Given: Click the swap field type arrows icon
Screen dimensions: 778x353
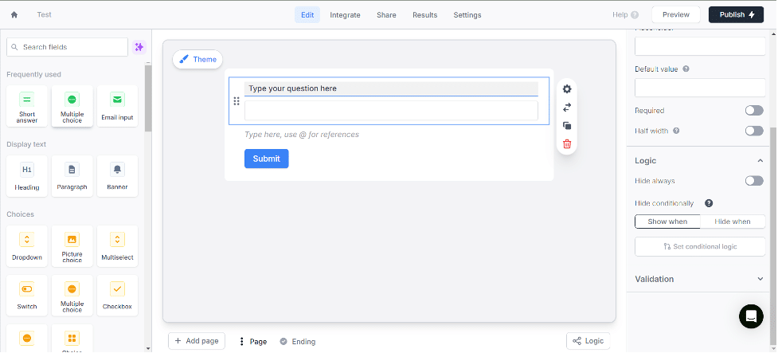Looking at the screenshot, I should point(567,108).
